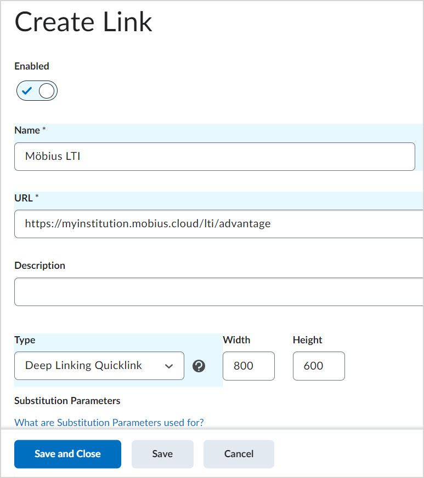The height and width of the screenshot is (478, 424).
Task: Select the Height value 600
Action: point(319,366)
